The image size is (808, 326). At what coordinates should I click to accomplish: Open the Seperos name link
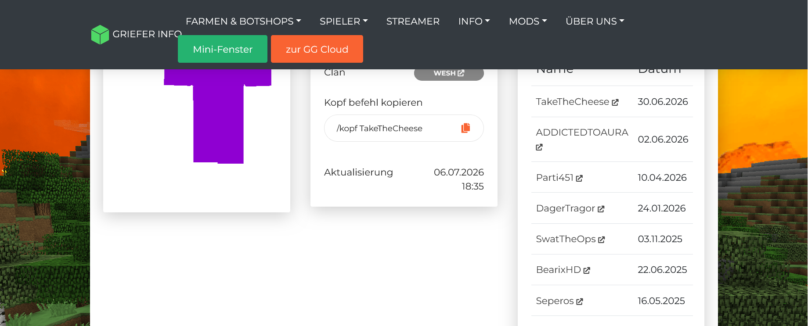point(555,301)
